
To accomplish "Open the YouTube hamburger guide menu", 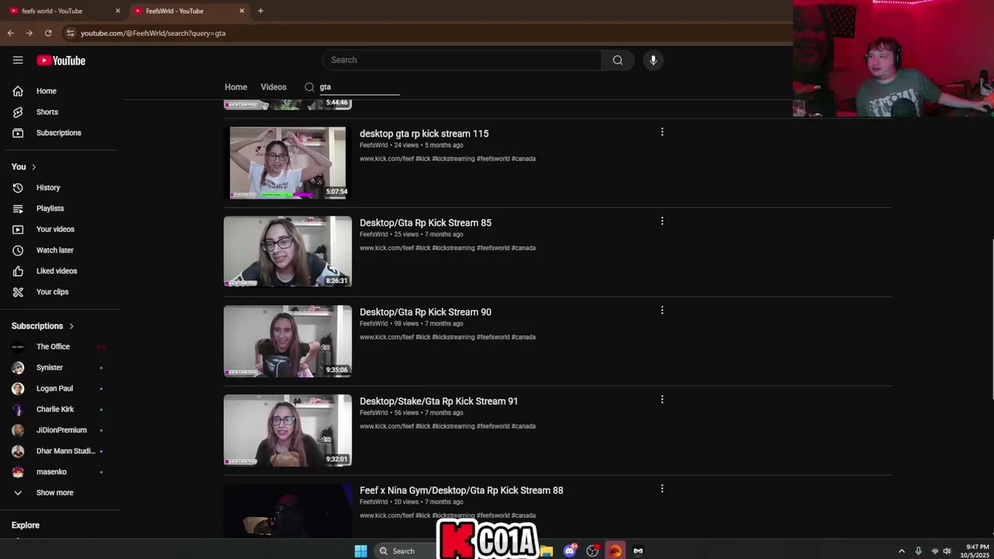I will click(x=18, y=60).
